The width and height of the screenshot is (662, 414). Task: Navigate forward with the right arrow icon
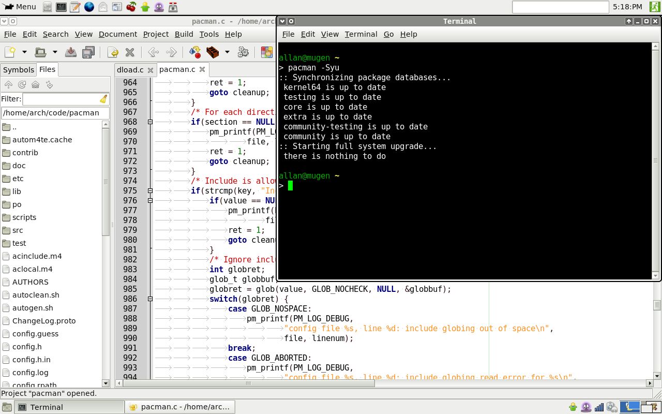point(171,52)
